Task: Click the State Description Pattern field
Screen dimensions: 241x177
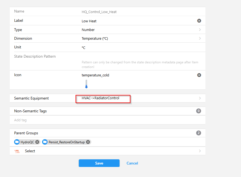Action: tap(136, 57)
